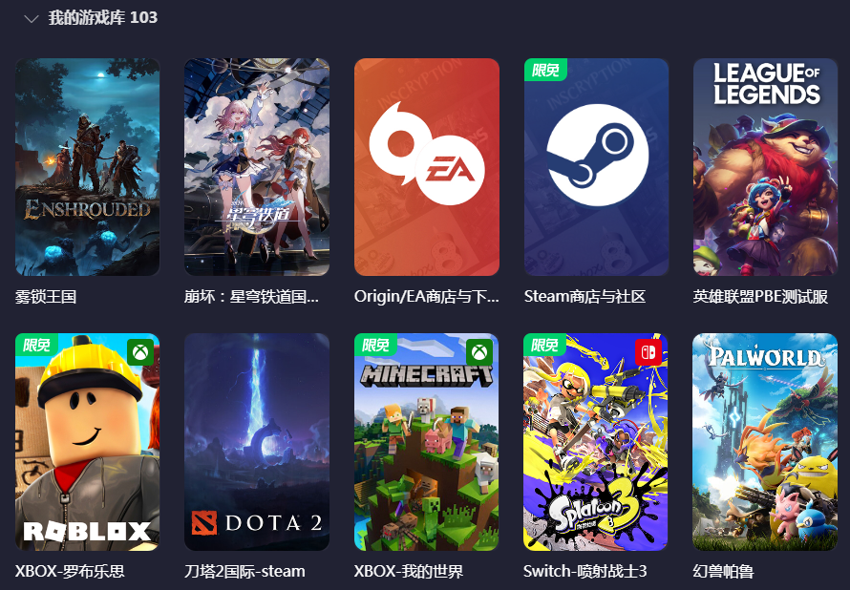Click the 限免 tag on Steam tile
The width and height of the screenshot is (850, 590).
point(545,70)
